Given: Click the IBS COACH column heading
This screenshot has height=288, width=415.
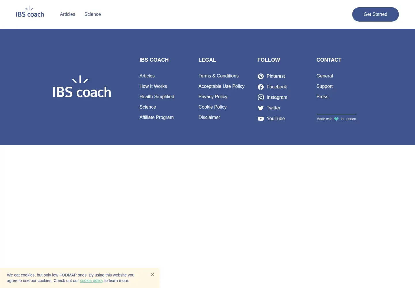Looking at the screenshot, I should pyautogui.click(x=154, y=60).
